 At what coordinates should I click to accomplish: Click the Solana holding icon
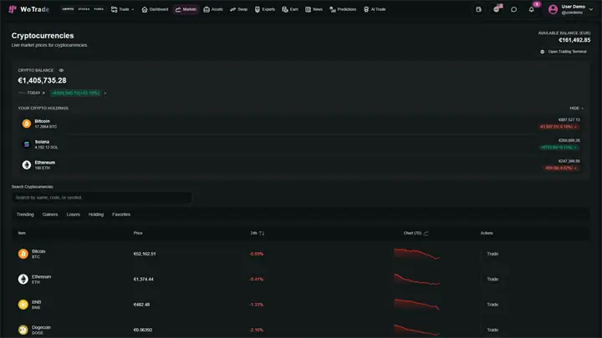27,144
